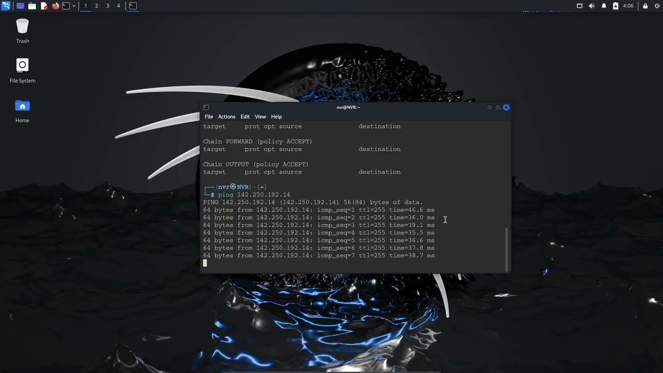Click the battery power manager icon

tap(615, 6)
